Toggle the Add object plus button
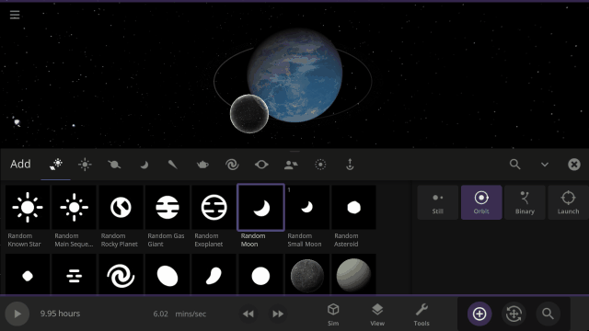This screenshot has width=589, height=331. tap(479, 314)
